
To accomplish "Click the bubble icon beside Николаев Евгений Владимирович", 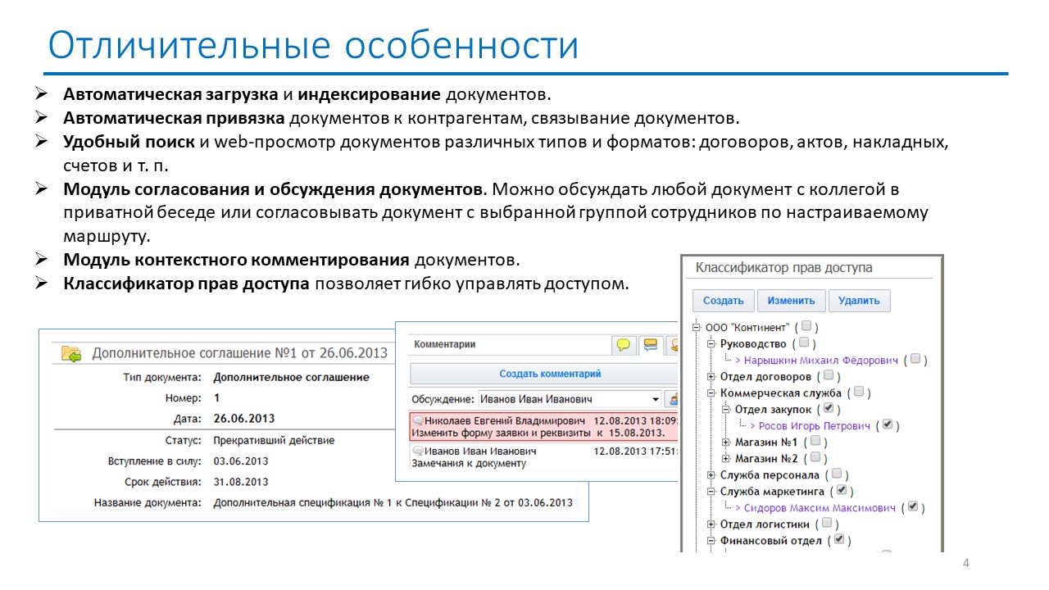I will pos(417,420).
